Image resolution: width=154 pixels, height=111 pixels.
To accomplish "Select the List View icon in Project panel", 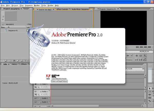I will (2, 61).
